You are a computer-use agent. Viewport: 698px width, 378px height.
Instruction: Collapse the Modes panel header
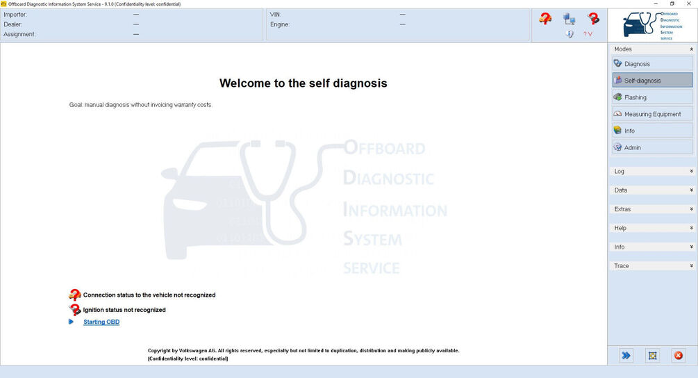652,49
